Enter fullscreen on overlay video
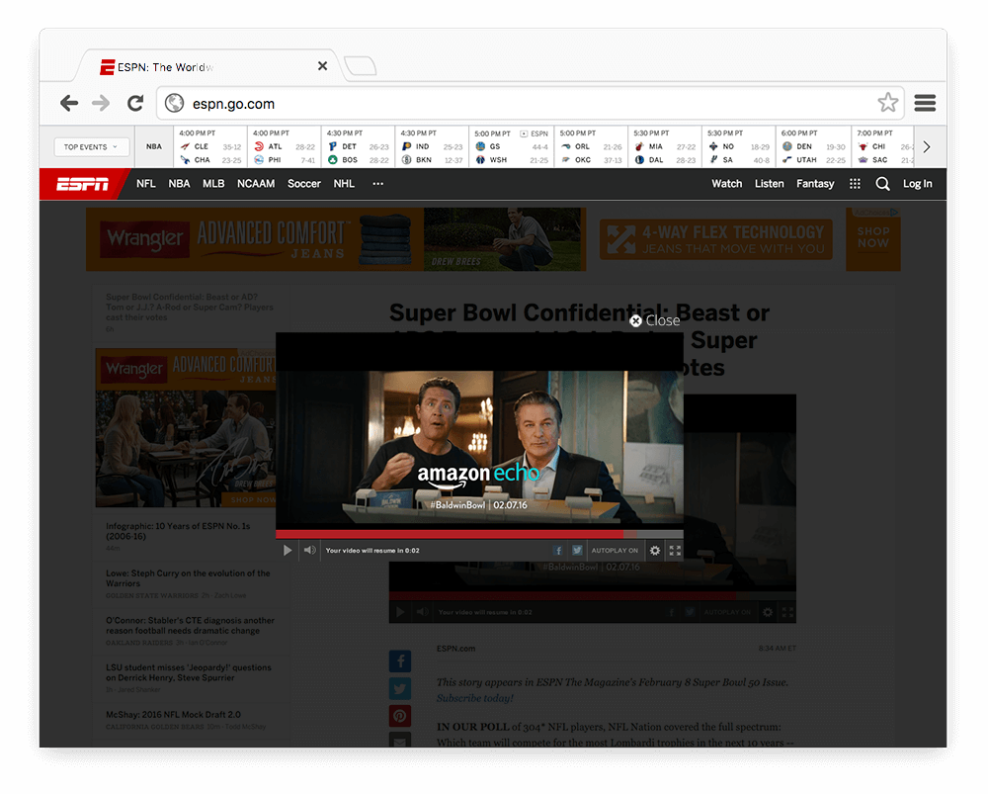Screen dimensions: 988x794 pyautogui.click(x=675, y=551)
